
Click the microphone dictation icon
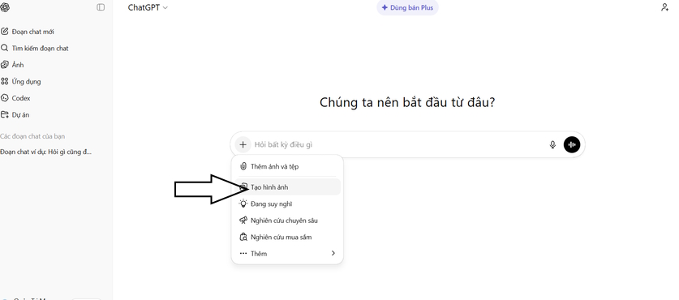click(552, 144)
